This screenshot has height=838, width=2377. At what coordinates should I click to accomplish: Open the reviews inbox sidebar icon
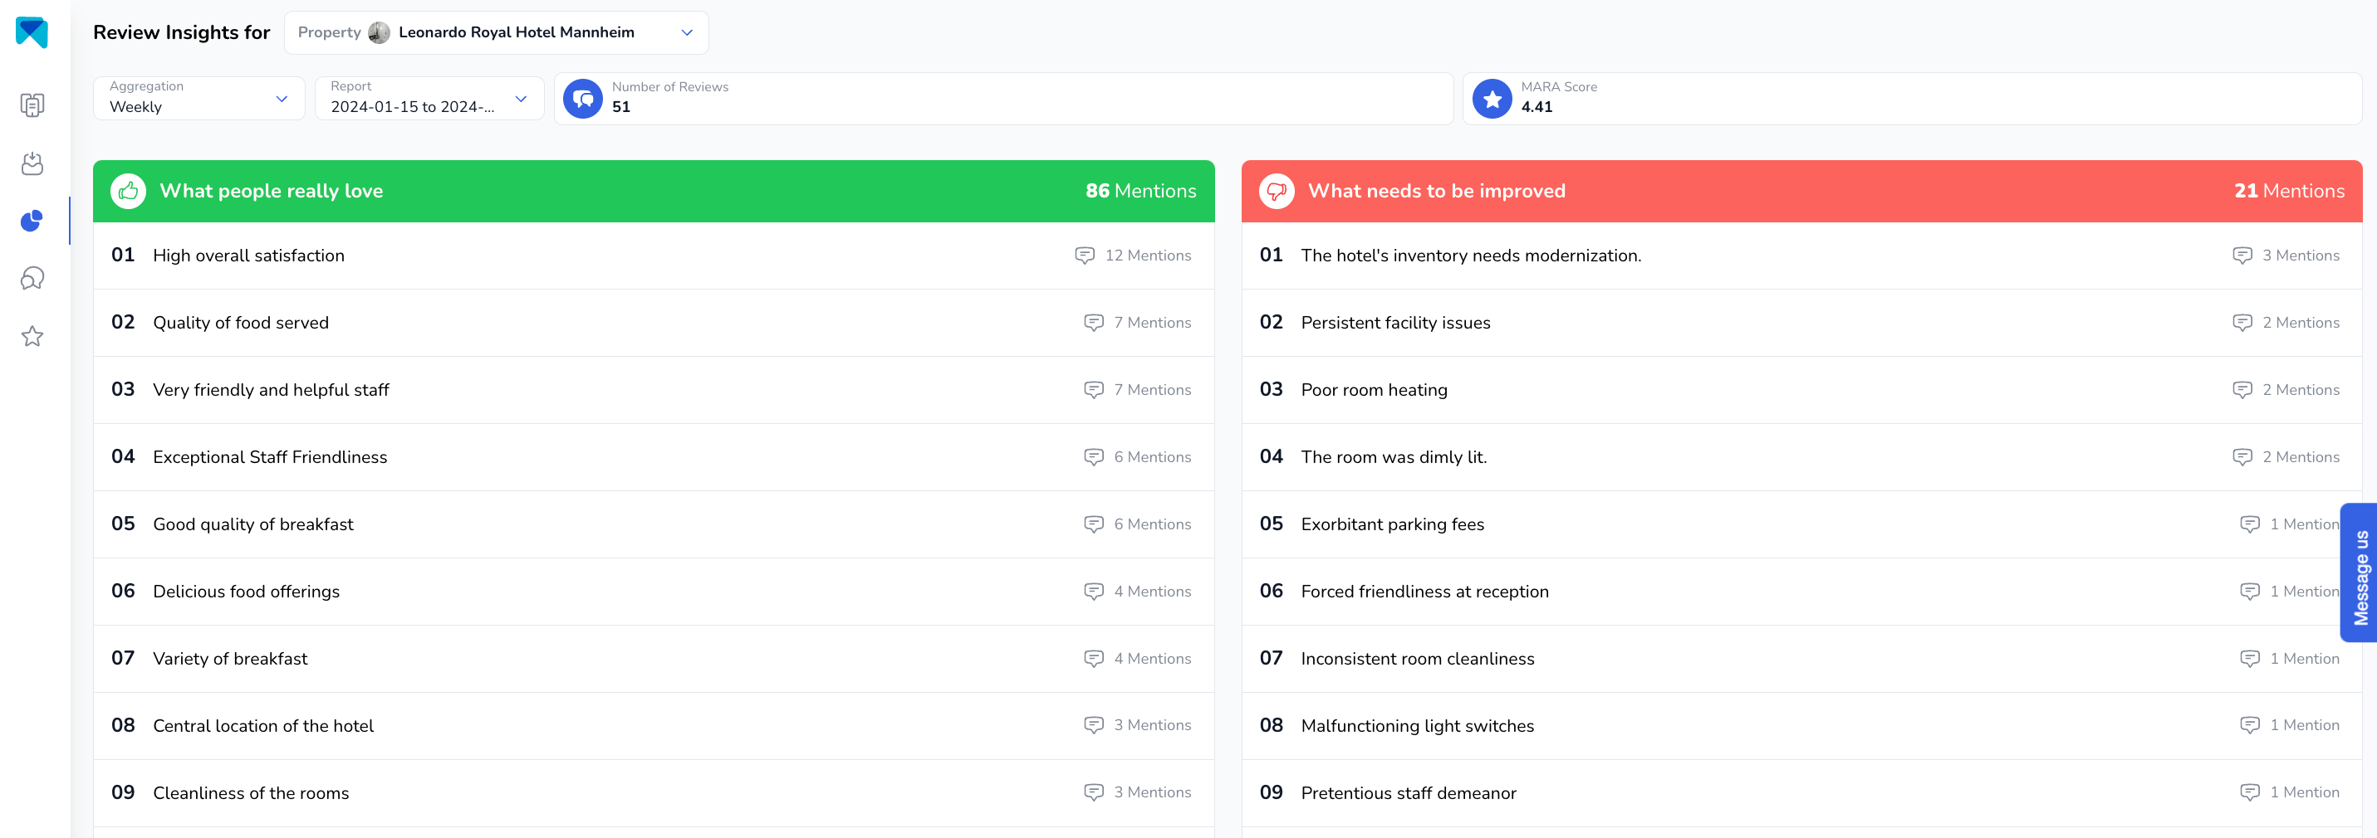(32, 105)
